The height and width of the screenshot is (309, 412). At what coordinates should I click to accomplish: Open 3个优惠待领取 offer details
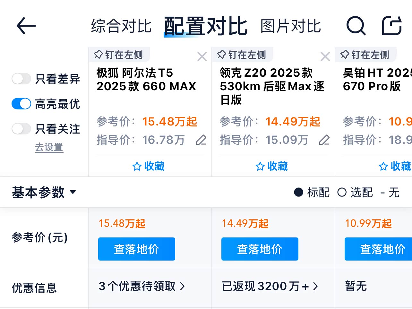142,286
